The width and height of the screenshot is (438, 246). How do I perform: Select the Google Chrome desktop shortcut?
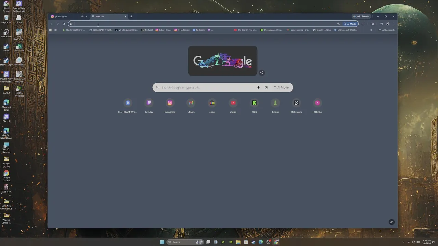click(x=6, y=176)
